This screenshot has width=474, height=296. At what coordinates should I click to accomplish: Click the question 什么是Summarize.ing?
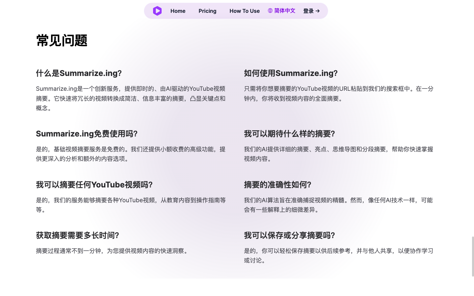pyautogui.click(x=79, y=73)
